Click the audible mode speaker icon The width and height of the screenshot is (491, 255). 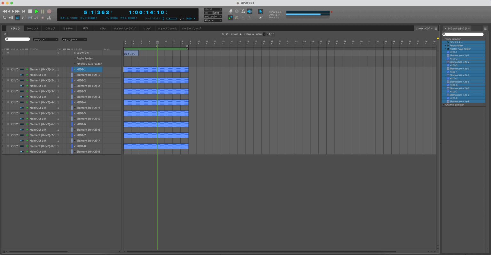coord(250,12)
